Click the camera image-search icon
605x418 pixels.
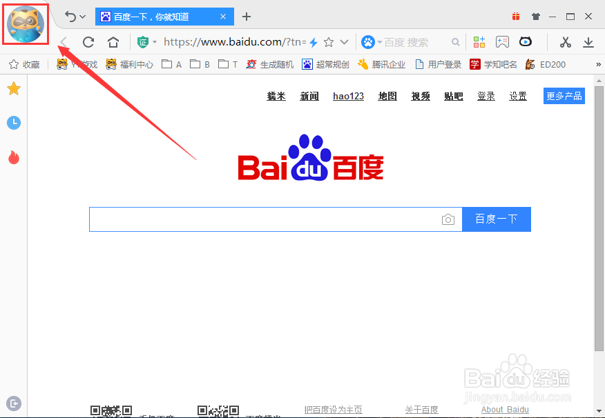[448, 219]
